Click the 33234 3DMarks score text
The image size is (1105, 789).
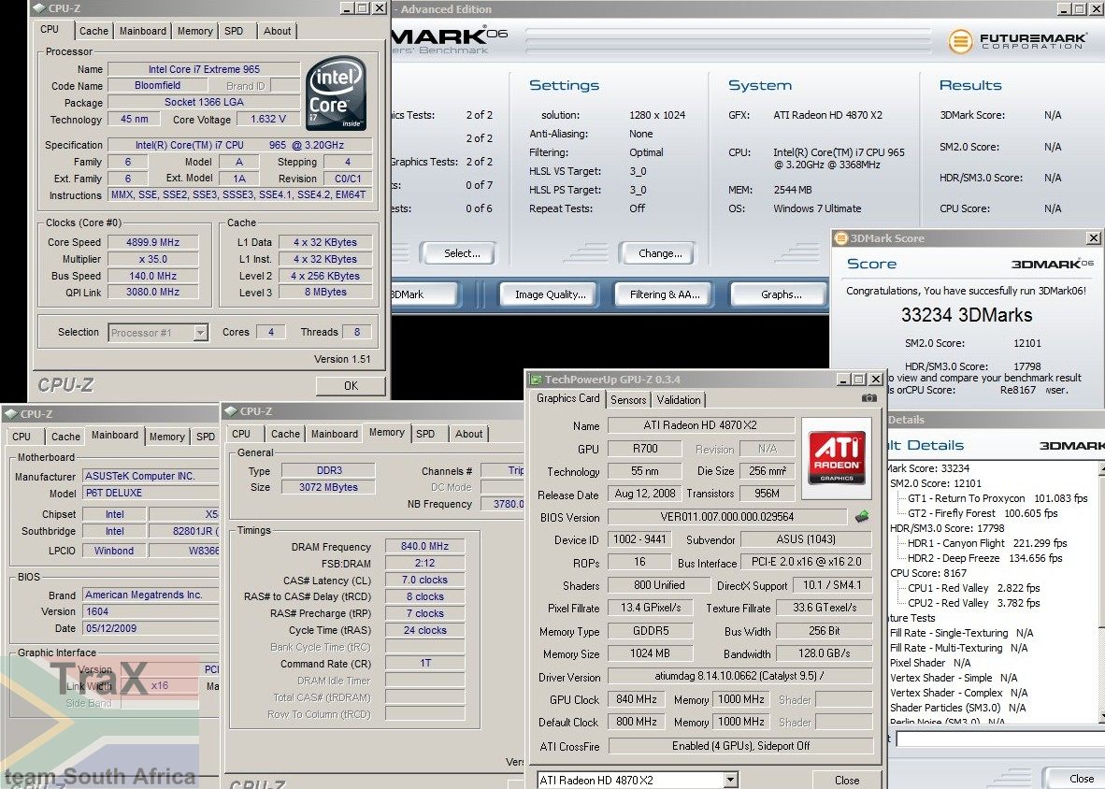click(966, 315)
